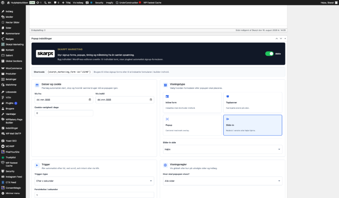339x198 pixels.
Task: Click the Visningsregler globe icon
Action: 166,165
